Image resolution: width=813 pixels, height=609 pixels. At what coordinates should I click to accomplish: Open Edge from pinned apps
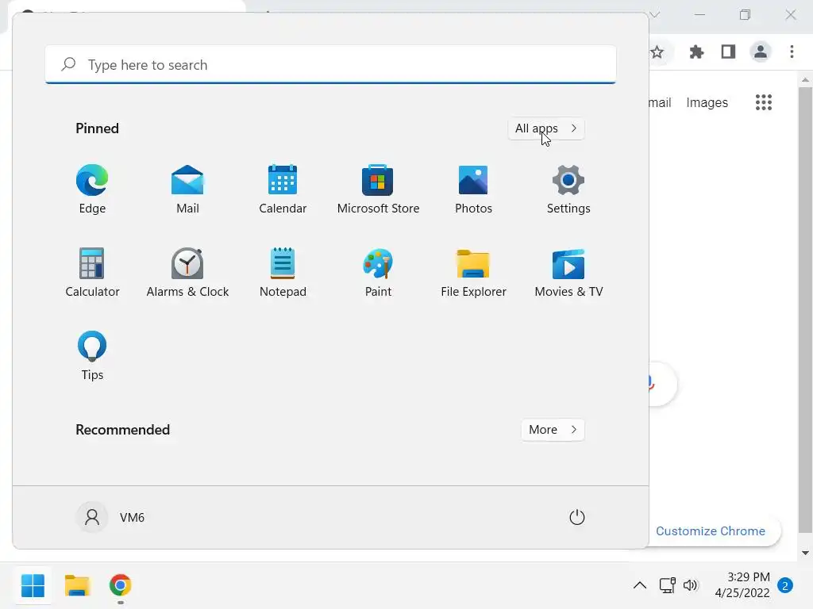(92, 189)
